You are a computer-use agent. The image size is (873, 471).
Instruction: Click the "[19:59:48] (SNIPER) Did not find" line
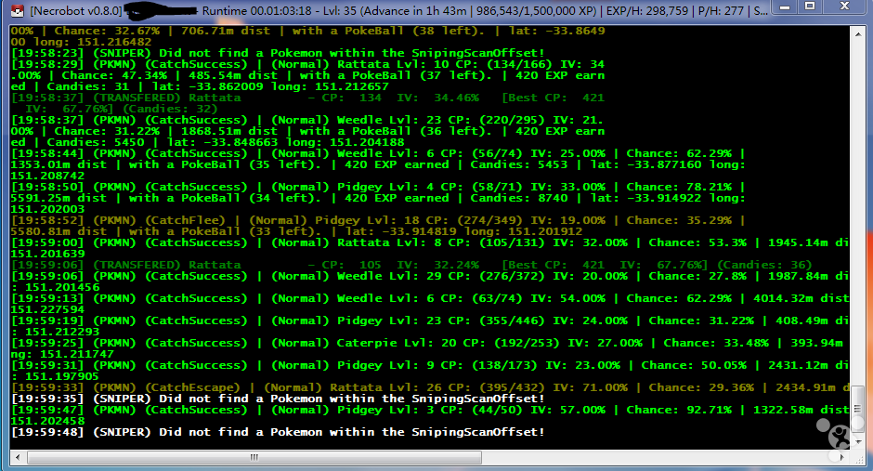coord(278,431)
